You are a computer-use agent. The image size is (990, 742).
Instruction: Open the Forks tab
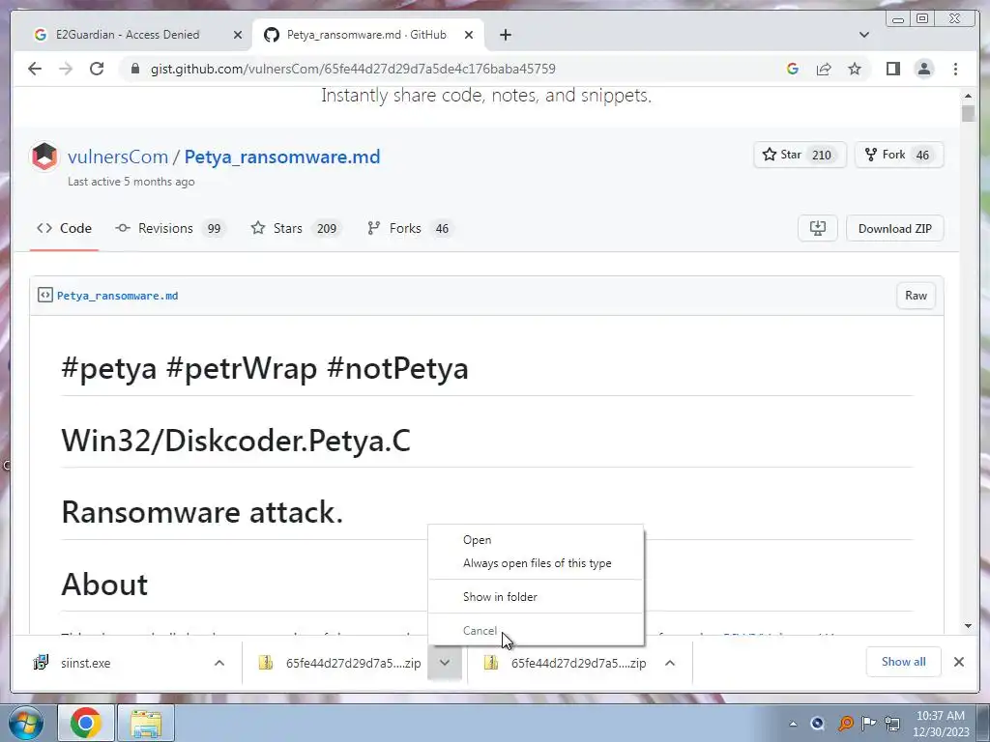click(x=409, y=228)
